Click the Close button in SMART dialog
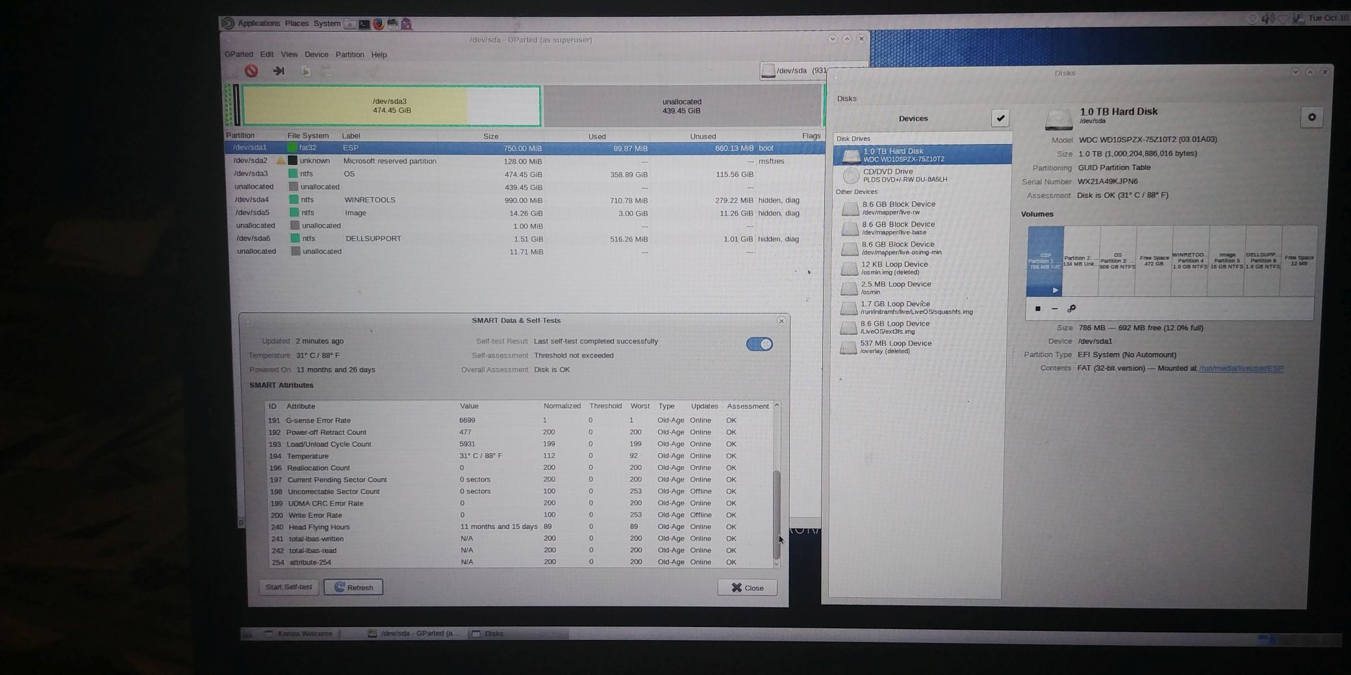Screen dimensions: 1351x675 click(x=747, y=587)
